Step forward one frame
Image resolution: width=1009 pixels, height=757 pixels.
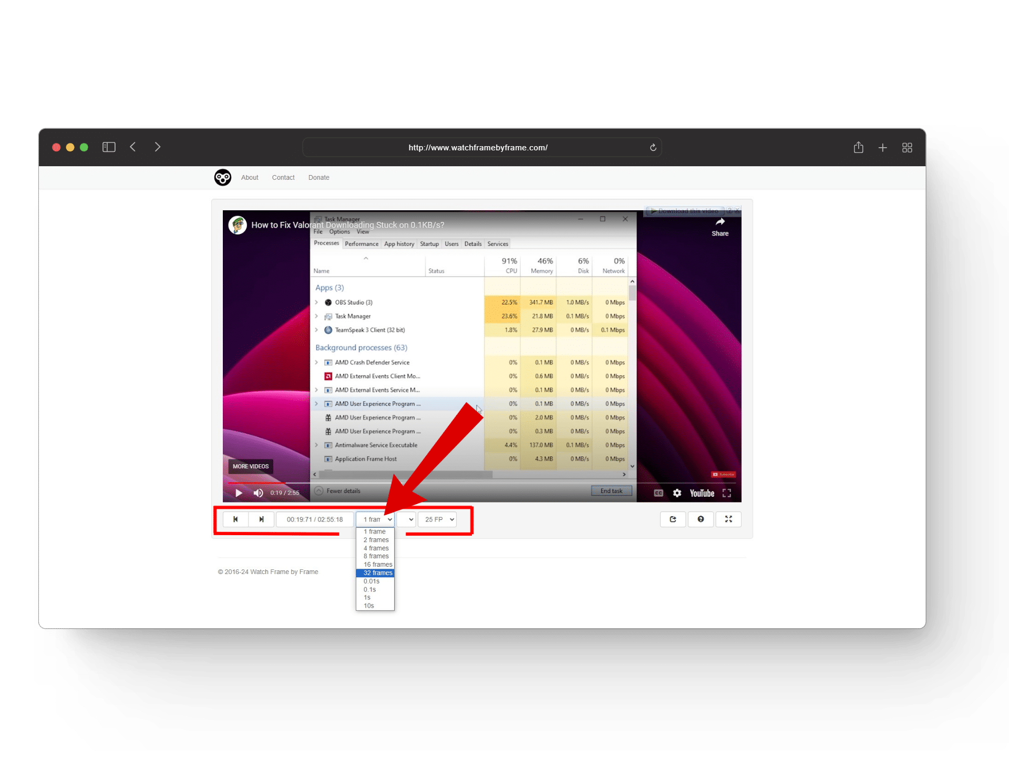pyautogui.click(x=261, y=519)
